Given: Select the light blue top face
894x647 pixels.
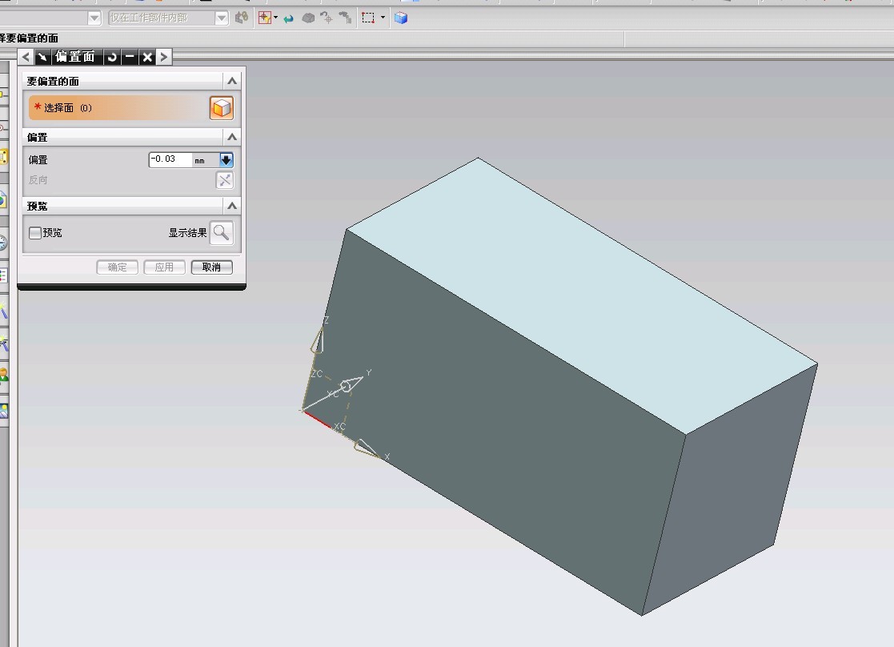Looking at the screenshot, I should click(582, 297).
